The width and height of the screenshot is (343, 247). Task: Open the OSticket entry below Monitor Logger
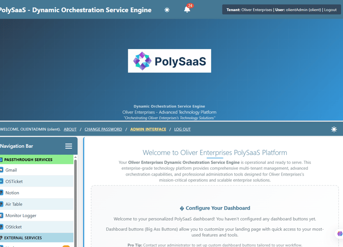[x=37, y=226]
